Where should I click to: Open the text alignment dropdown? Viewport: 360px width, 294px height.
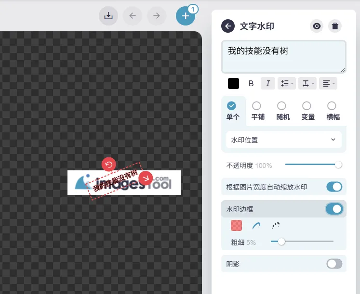tap(328, 83)
